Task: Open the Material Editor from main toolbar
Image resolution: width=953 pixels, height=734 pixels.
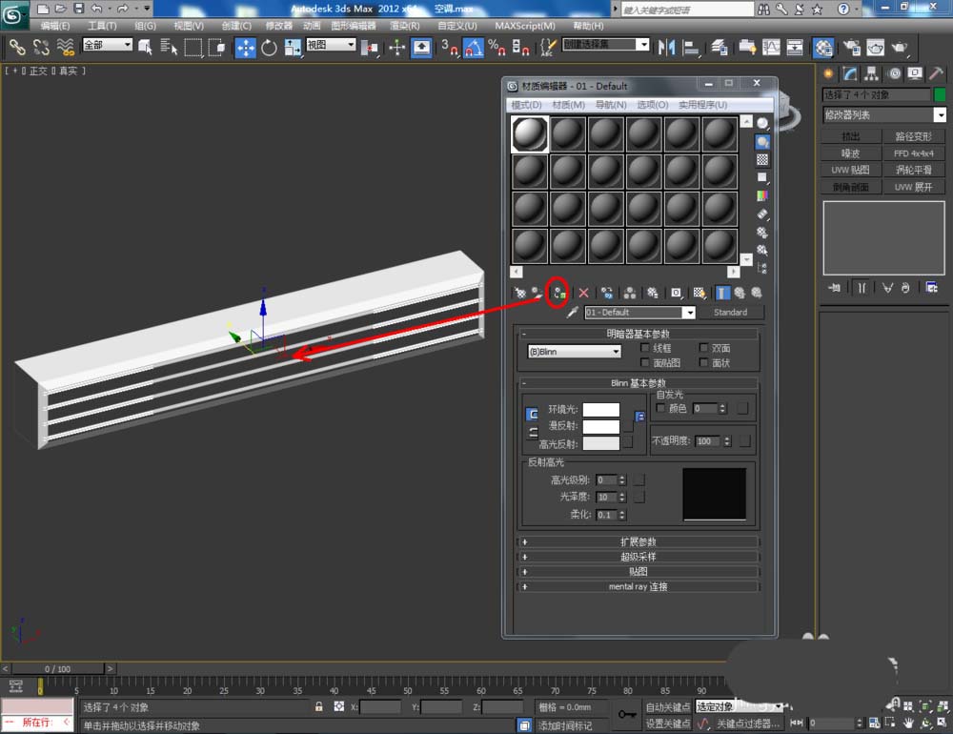Action: coord(823,48)
